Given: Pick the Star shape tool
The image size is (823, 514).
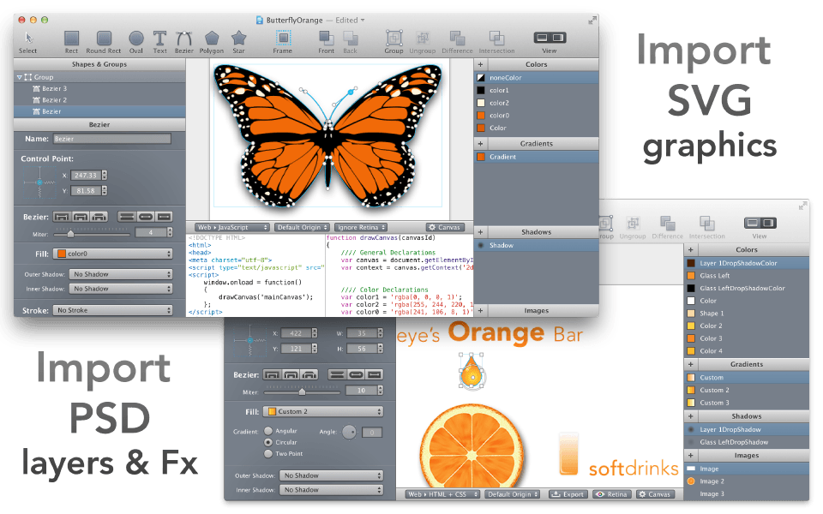Looking at the screenshot, I should pyautogui.click(x=238, y=39).
